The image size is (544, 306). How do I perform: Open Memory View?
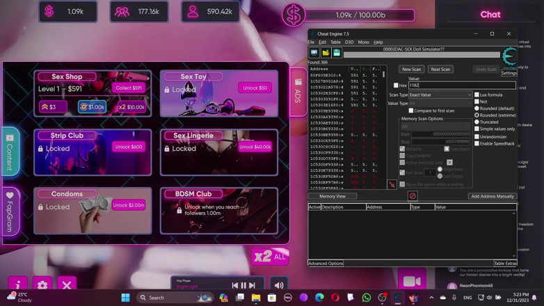pos(333,196)
